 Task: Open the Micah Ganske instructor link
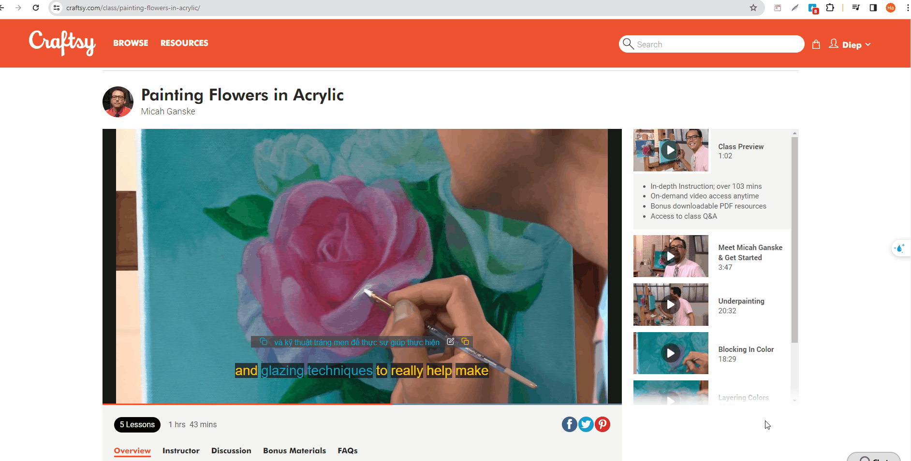click(168, 112)
